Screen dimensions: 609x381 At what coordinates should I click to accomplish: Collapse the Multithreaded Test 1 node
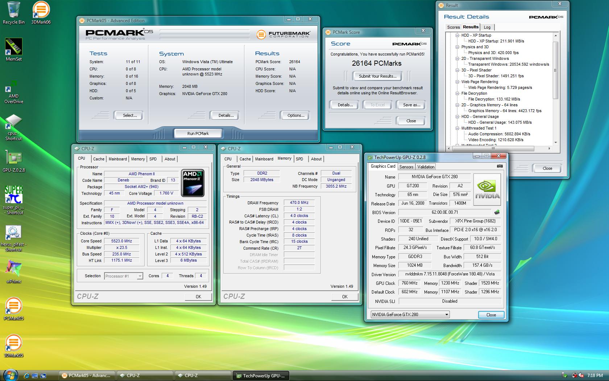tap(457, 128)
